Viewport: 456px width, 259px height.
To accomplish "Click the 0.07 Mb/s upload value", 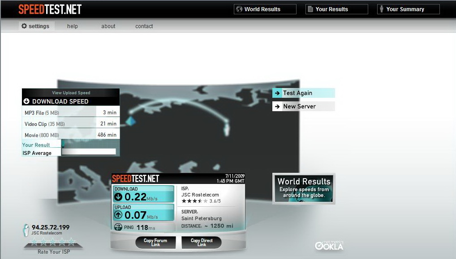I will tap(142, 215).
